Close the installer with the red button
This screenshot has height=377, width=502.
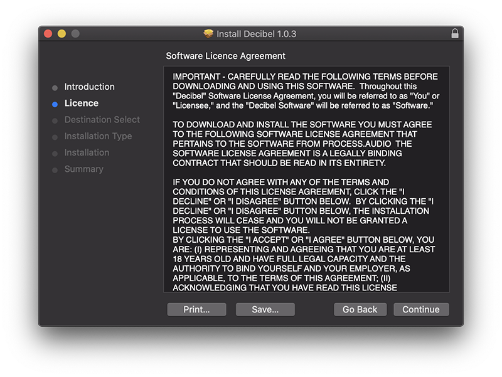[48, 34]
